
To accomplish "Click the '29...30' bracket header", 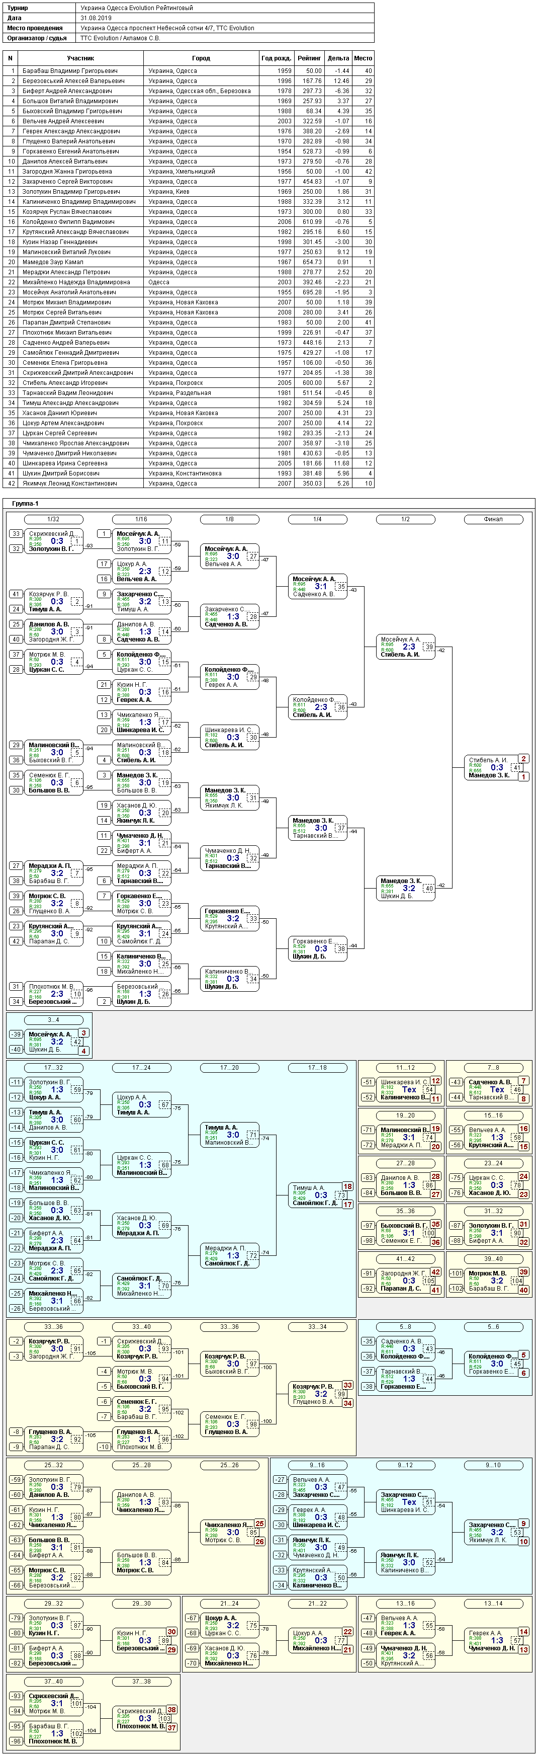I will pyautogui.click(x=141, y=1604).
